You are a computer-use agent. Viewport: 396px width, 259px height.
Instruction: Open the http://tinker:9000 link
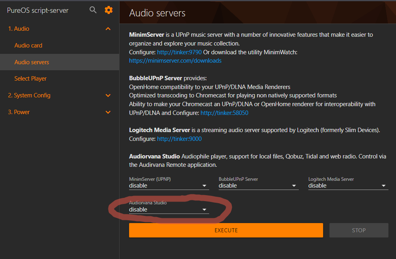click(x=179, y=139)
